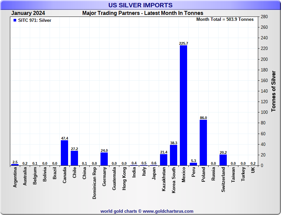Click the Peru bar value 5.3

click(x=193, y=161)
